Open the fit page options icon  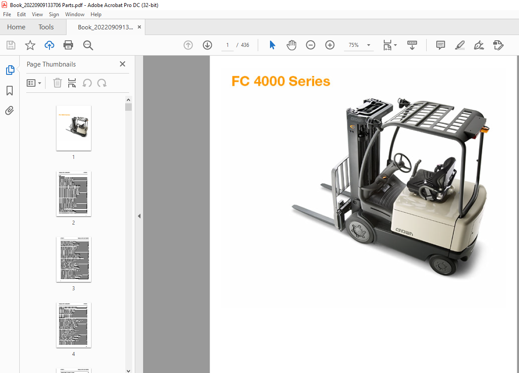click(x=390, y=45)
